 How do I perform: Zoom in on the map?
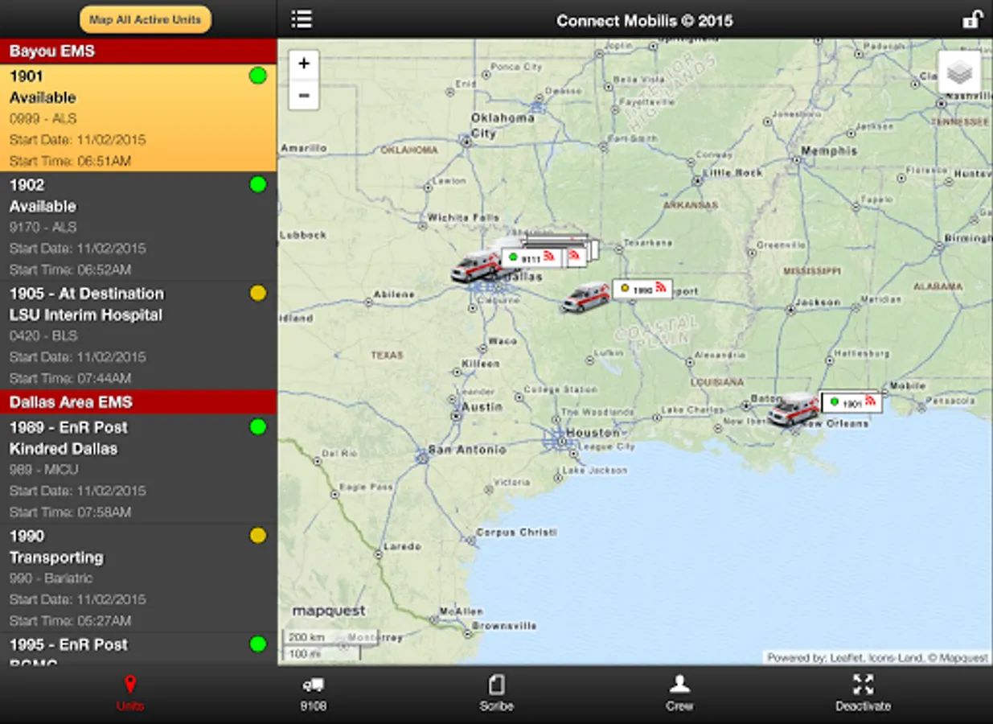click(x=304, y=64)
